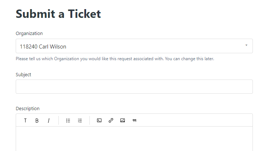Toggle bold formatting in Description toolbar
The image size is (262, 151).
tap(37, 120)
